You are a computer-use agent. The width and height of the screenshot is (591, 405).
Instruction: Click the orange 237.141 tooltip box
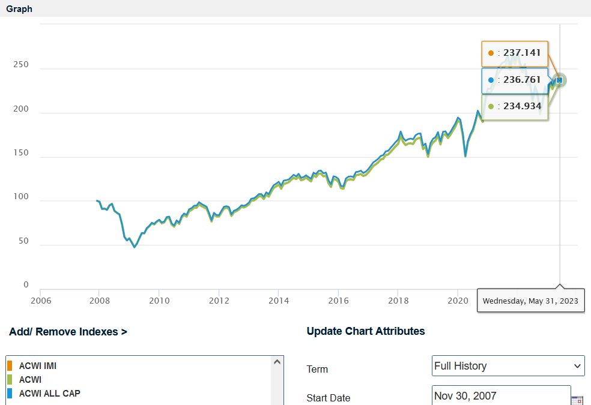pyautogui.click(x=514, y=53)
